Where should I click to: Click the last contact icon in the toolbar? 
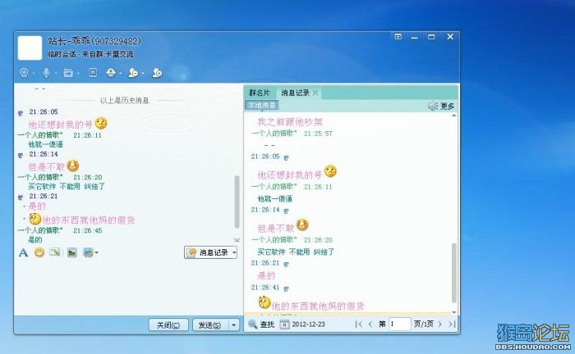[158, 73]
